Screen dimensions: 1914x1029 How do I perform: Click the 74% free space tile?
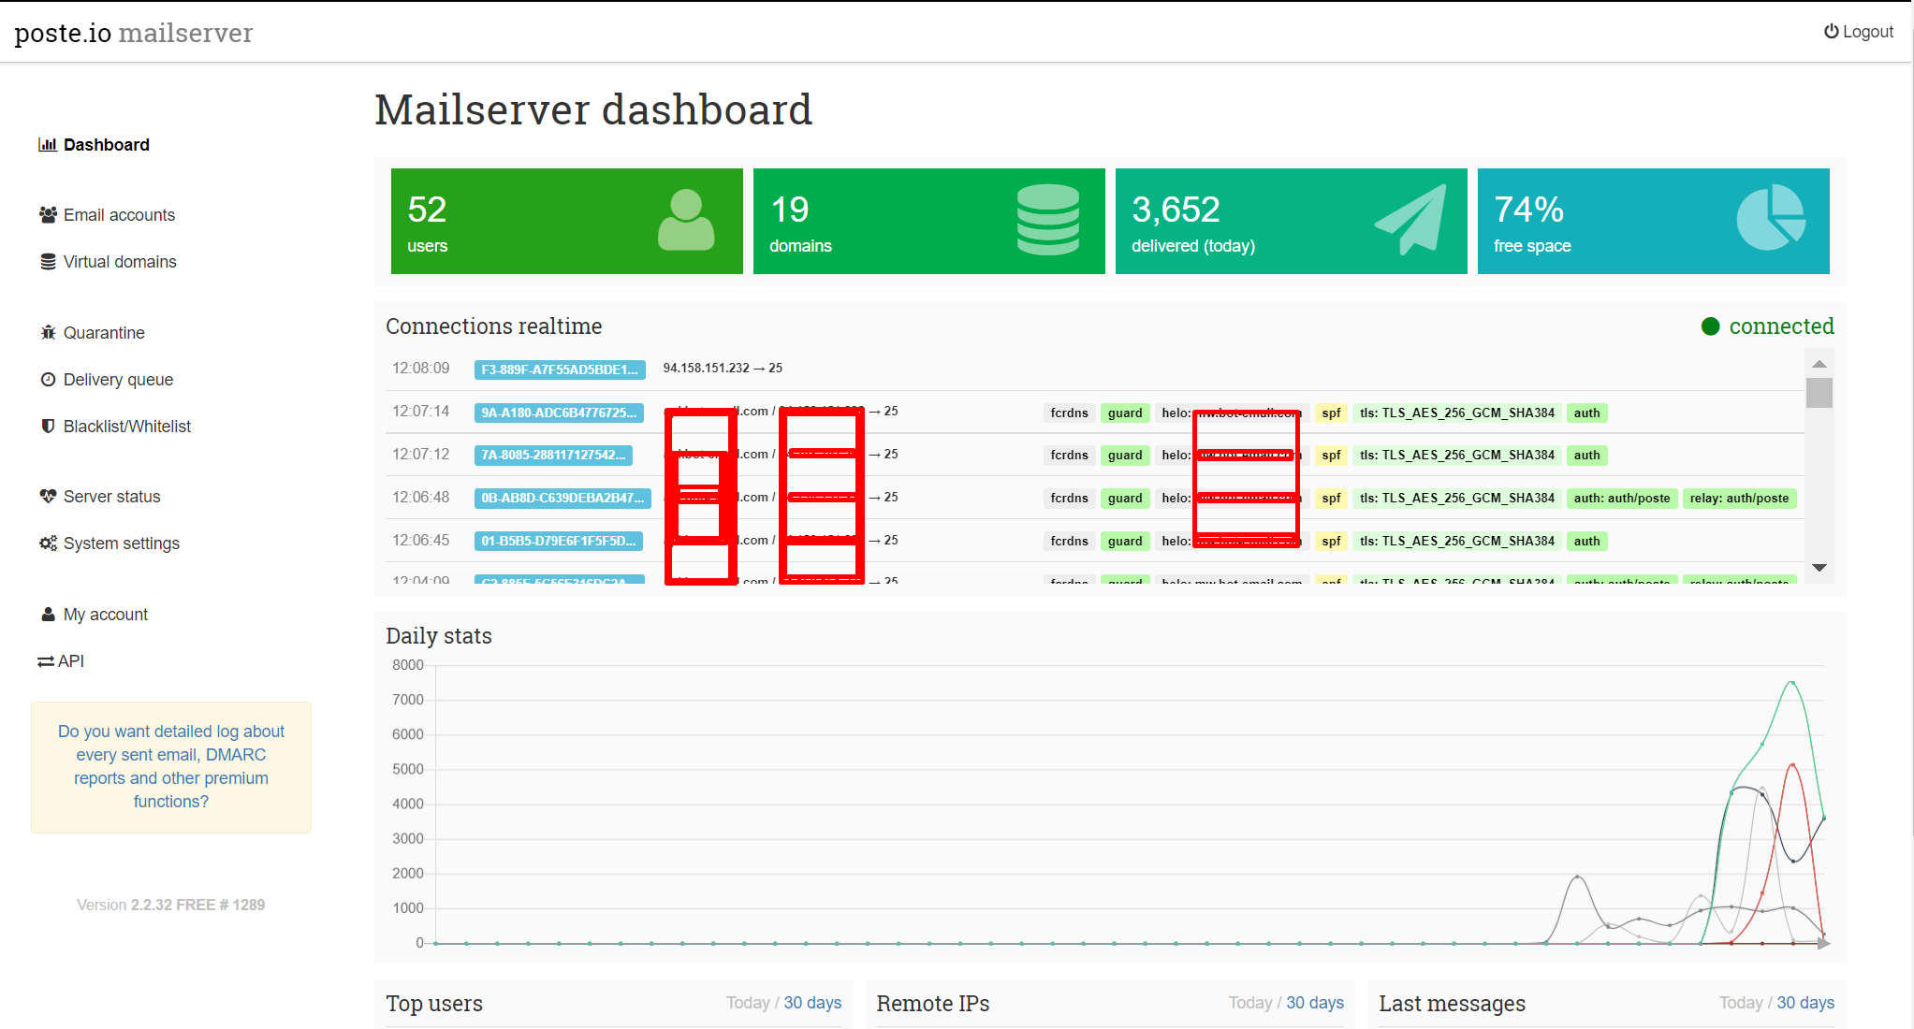[x=1652, y=222]
